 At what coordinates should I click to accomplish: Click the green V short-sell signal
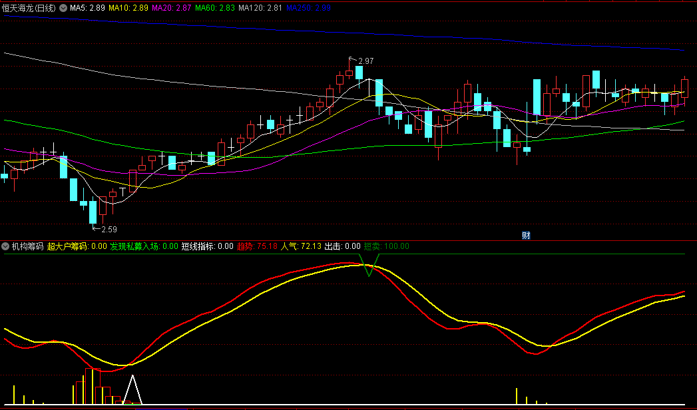click(x=369, y=265)
